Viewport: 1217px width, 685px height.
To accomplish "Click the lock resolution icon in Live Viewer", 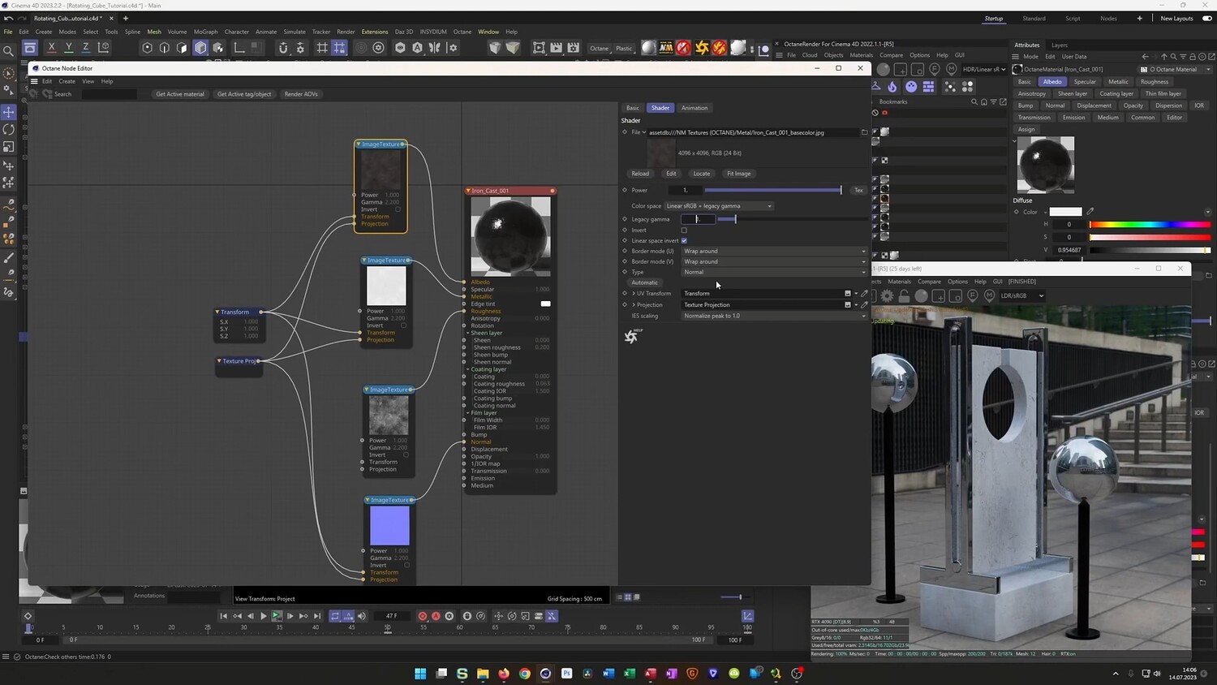I will (904, 296).
